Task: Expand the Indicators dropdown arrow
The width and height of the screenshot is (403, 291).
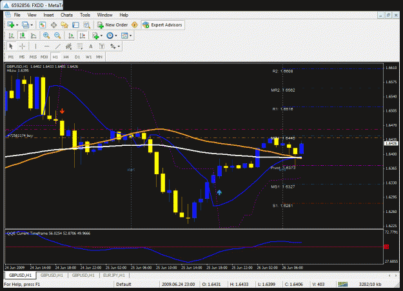Action: point(101,35)
